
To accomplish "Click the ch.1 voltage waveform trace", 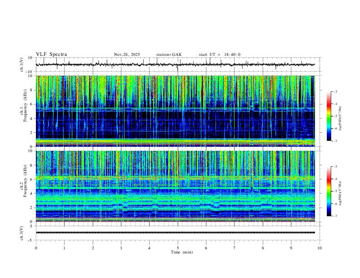I will (175, 65).
